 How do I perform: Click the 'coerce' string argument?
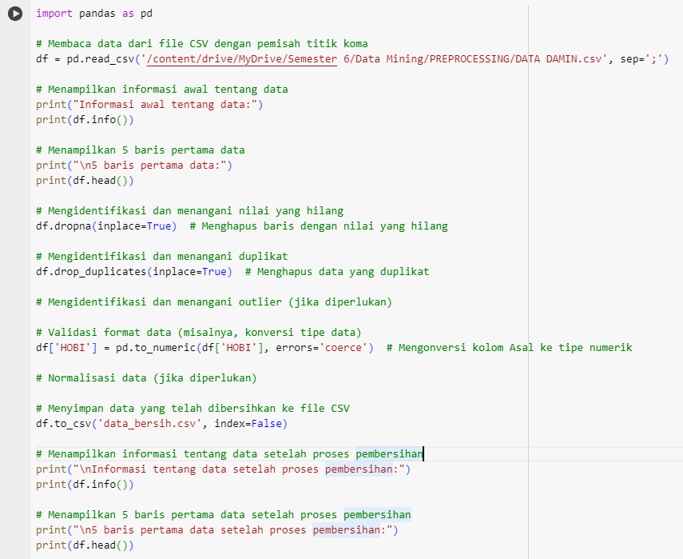(343, 348)
